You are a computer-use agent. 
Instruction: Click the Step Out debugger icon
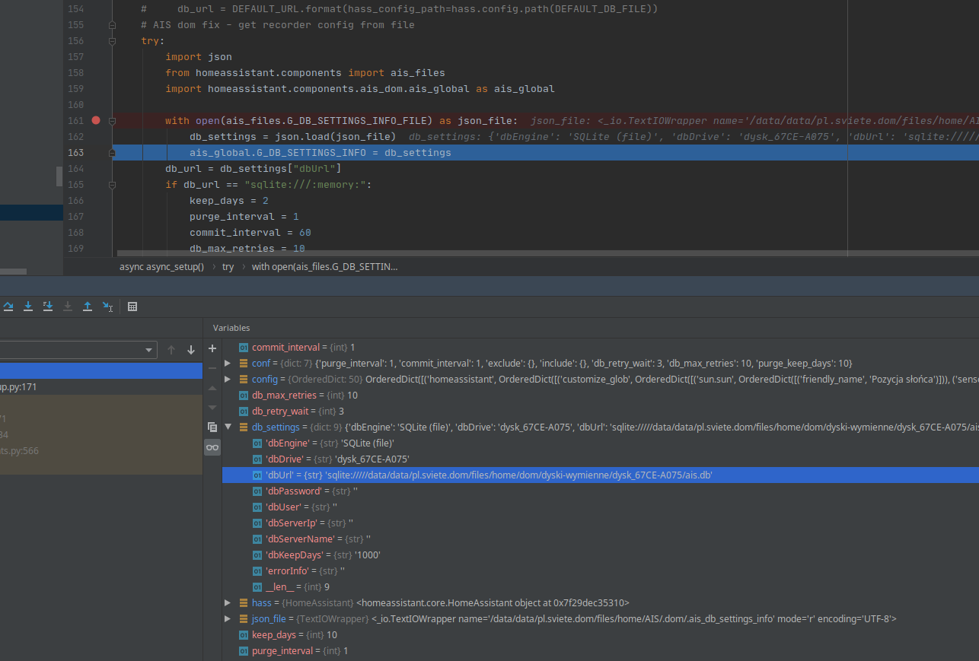point(88,306)
